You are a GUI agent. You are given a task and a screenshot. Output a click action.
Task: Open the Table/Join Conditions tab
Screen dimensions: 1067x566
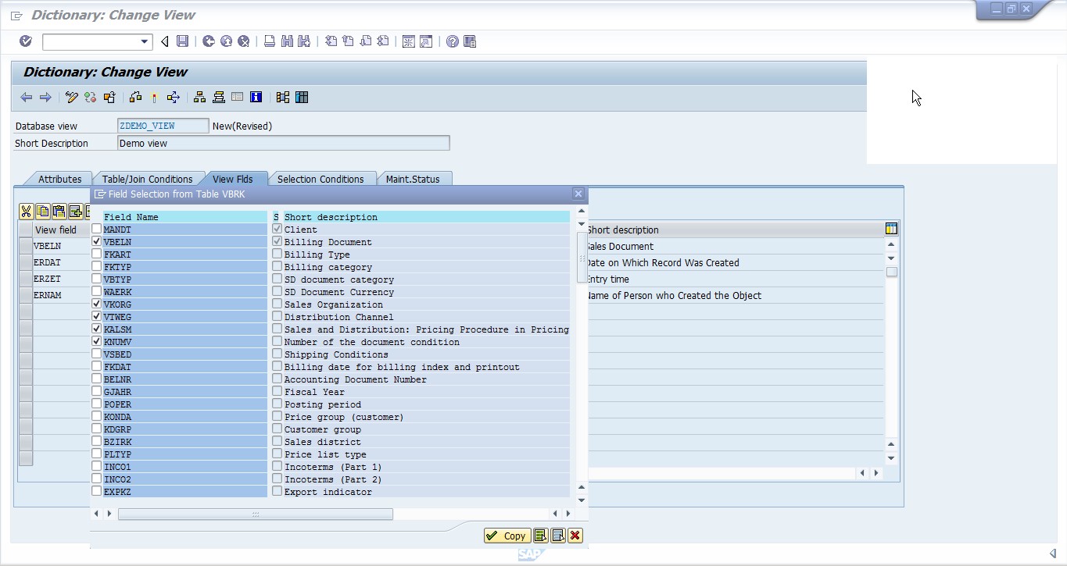point(149,178)
